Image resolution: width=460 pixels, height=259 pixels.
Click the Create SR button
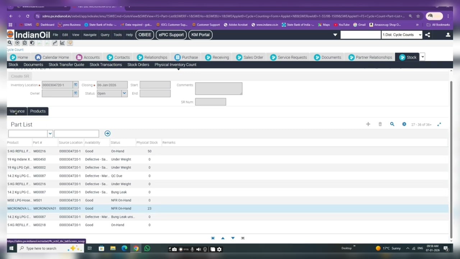(x=20, y=76)
